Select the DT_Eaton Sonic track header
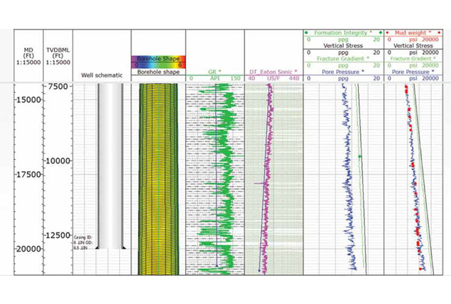451x304 pixels. [274, 71]
